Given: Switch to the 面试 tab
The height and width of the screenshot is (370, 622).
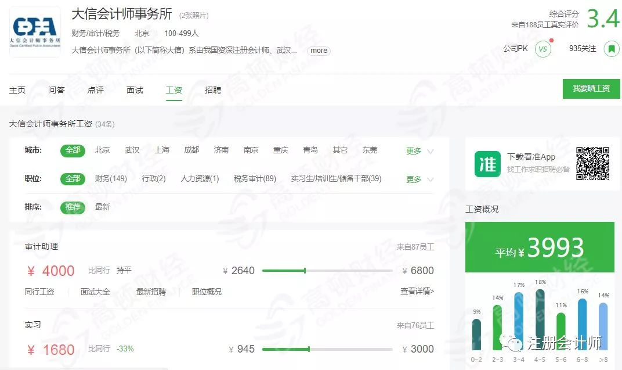Looking at the screenshot, I should (x=135, y=90).
